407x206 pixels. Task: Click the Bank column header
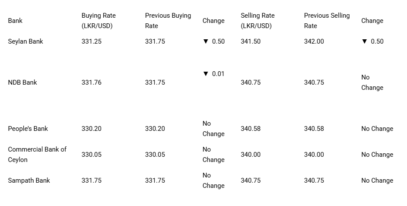pos(15,21)
